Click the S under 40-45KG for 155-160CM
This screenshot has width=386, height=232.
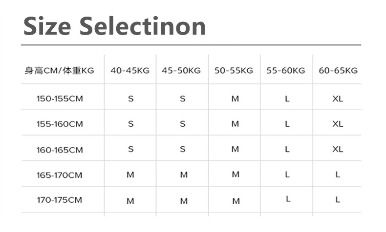coord(130,124)
